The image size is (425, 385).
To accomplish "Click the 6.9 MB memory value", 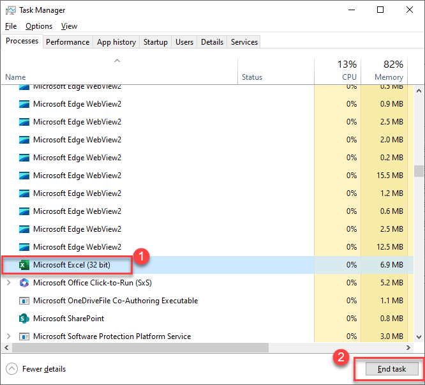I will tap(392, 265).
